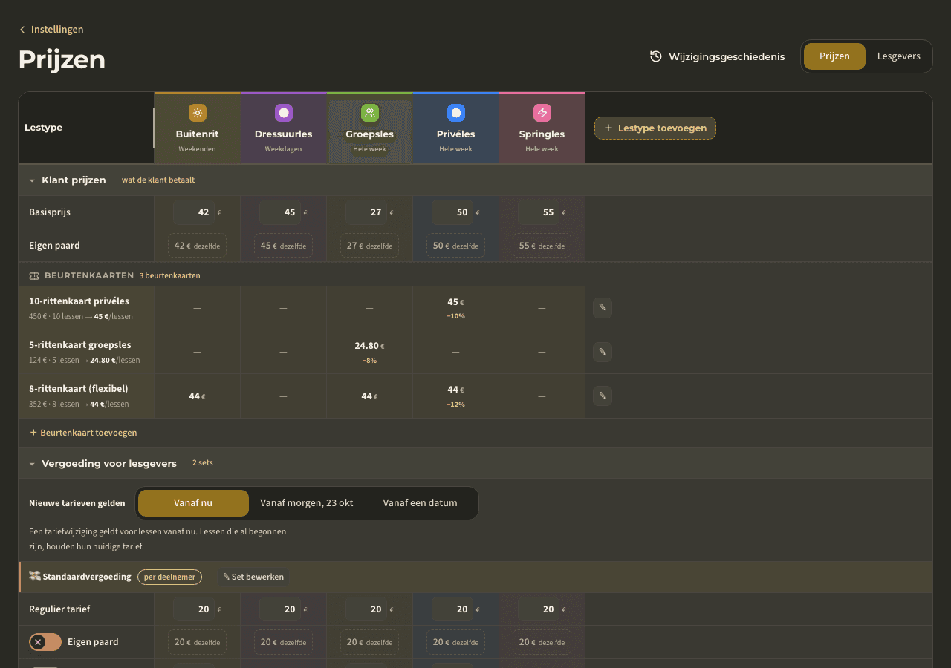This screenshot has height=668, width=951.
Task: Click the '42 € dezelfde' Eigen paard cell
Action: (197, 246)
